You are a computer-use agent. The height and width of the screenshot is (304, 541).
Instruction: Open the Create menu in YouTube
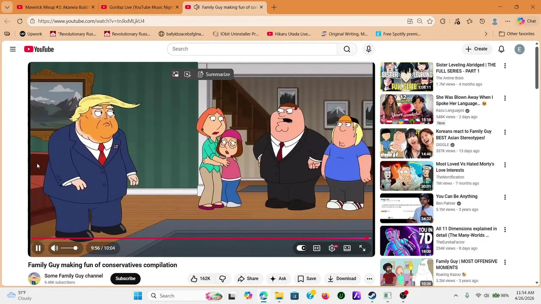pos(476,49)
